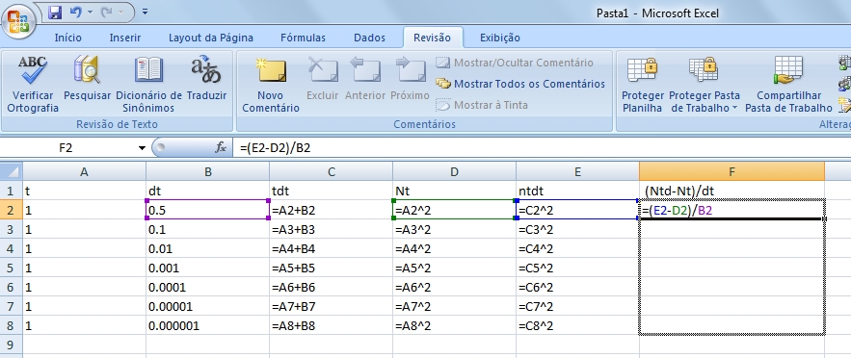Screen dimensions: 851x358
Task: Click Mostrar à Tinta
Action: [x=482, y=105]
